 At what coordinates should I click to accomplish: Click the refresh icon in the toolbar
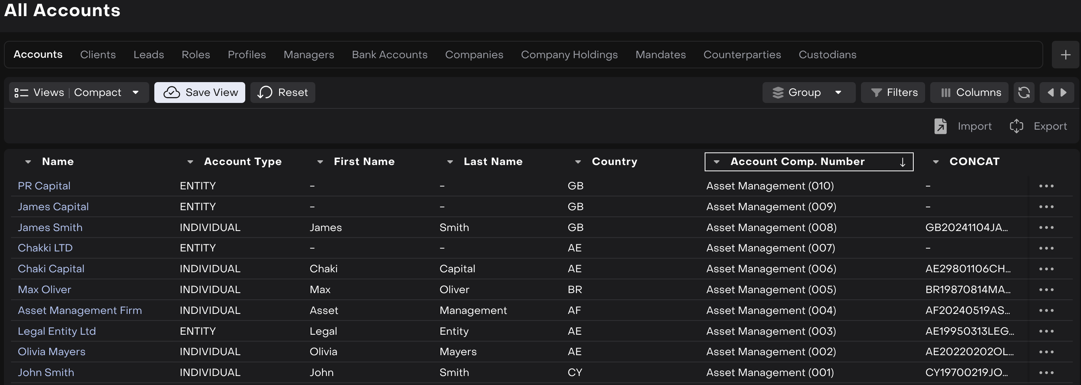[x=1024, y=92]
